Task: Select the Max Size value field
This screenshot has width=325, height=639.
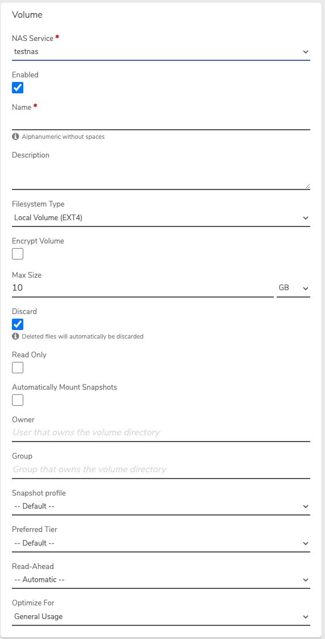Action: [143, 288]
